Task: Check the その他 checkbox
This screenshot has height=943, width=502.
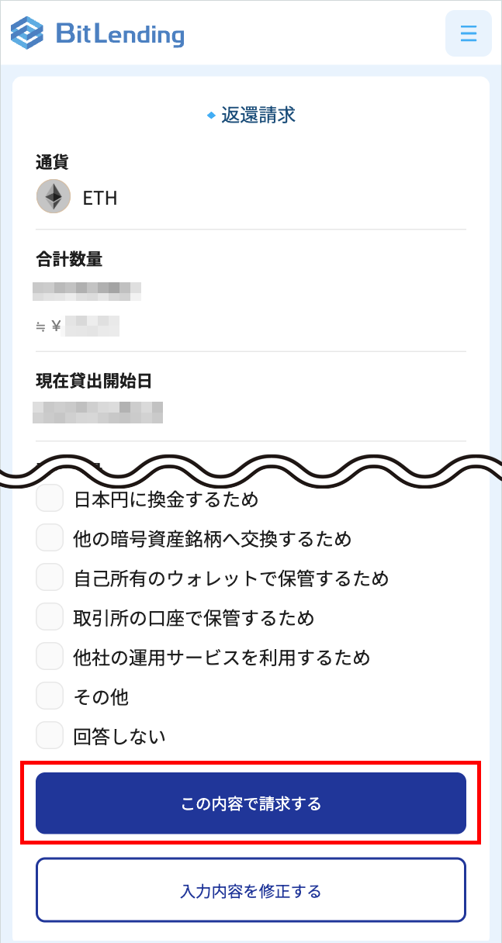Action: 49,696
